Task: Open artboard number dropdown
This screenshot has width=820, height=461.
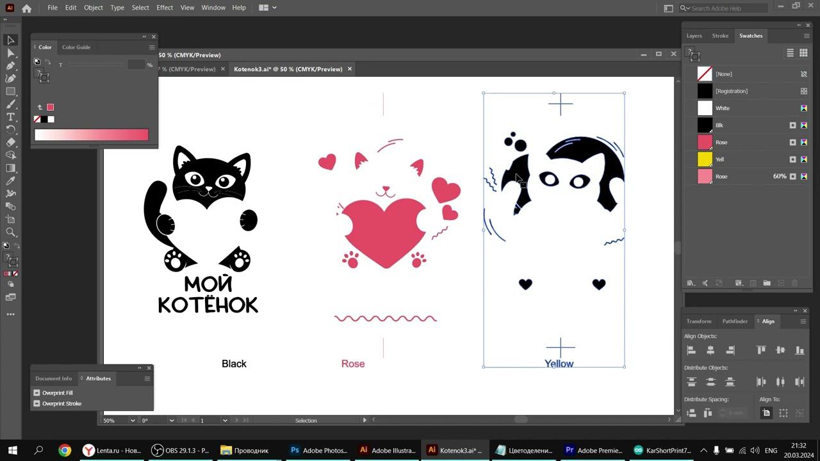Action: click(x=225, y=421)
